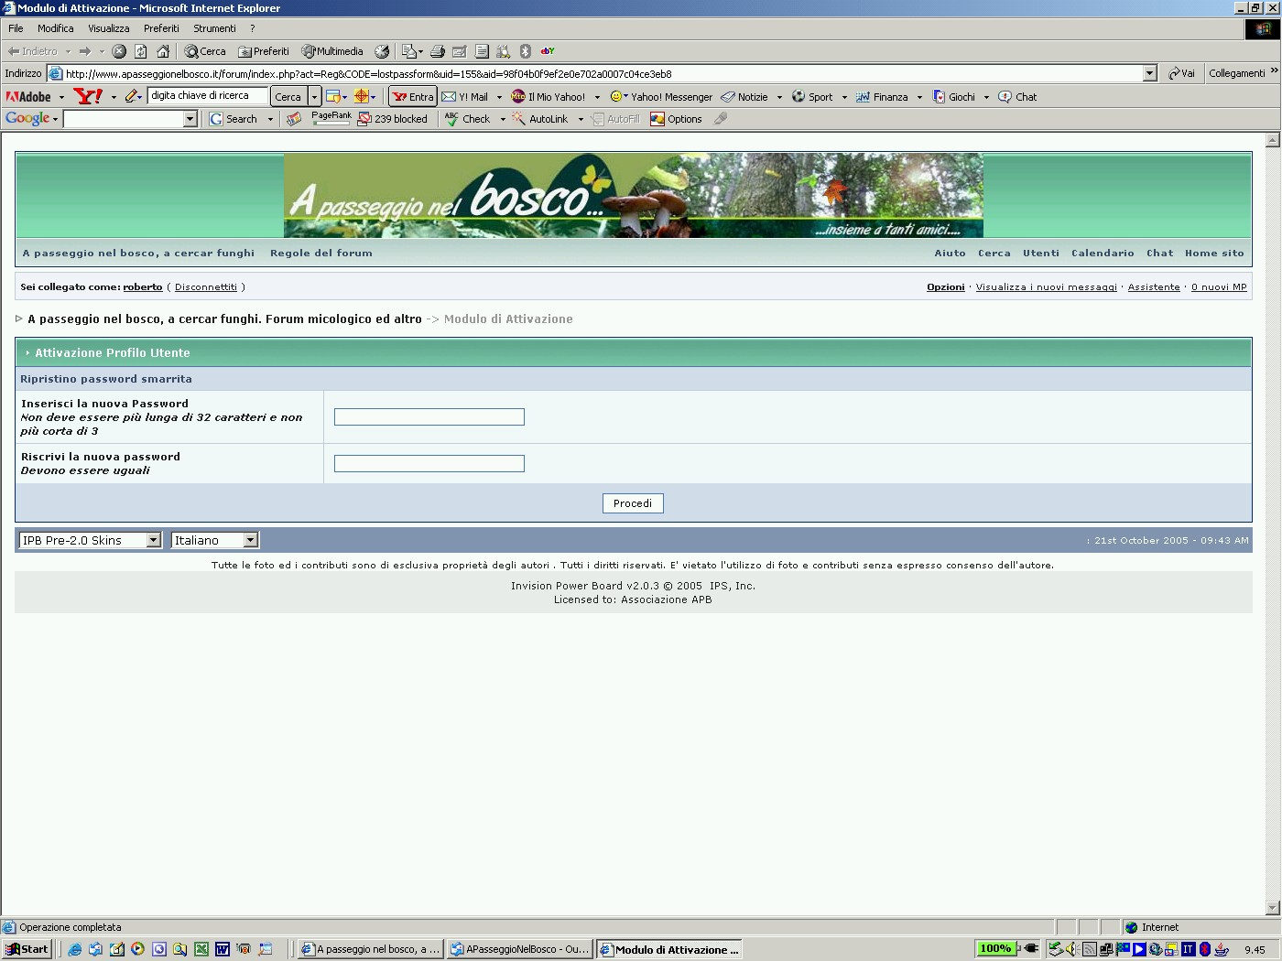Click the Windows Start button

click(x=27, y=949)
